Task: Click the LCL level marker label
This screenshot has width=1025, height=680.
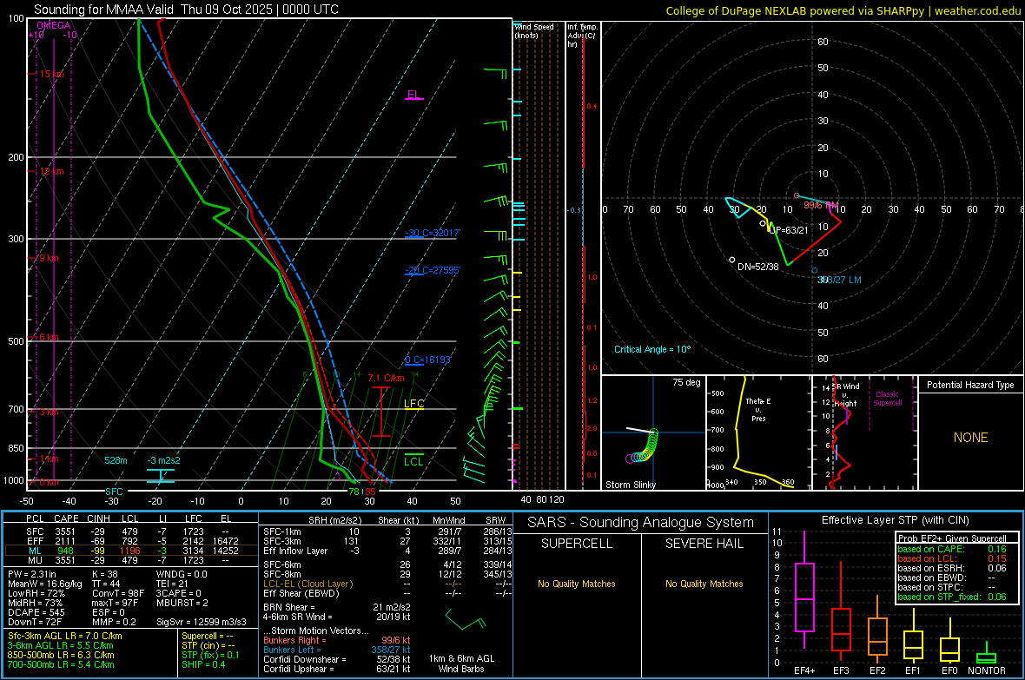Action: pos(413,462)
